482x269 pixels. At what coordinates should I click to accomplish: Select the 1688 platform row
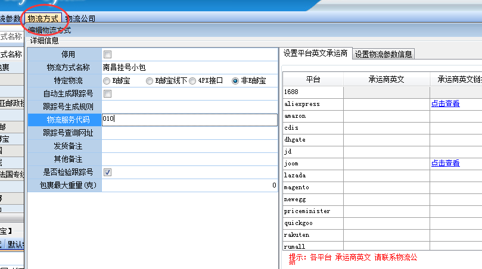[x=313, y=92]
